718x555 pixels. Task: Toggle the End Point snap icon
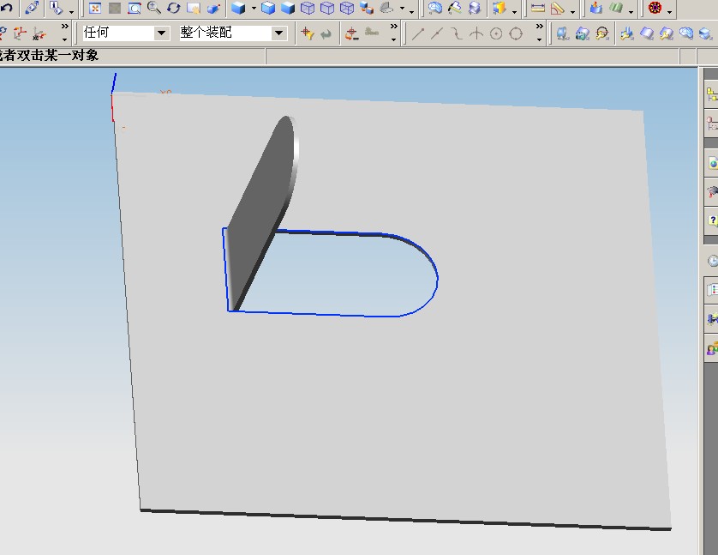417,33
